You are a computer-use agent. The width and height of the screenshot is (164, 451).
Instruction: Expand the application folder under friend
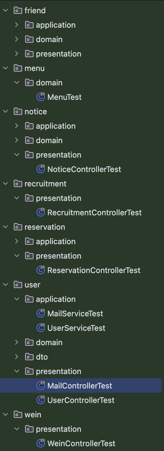(x=17, y=25)
